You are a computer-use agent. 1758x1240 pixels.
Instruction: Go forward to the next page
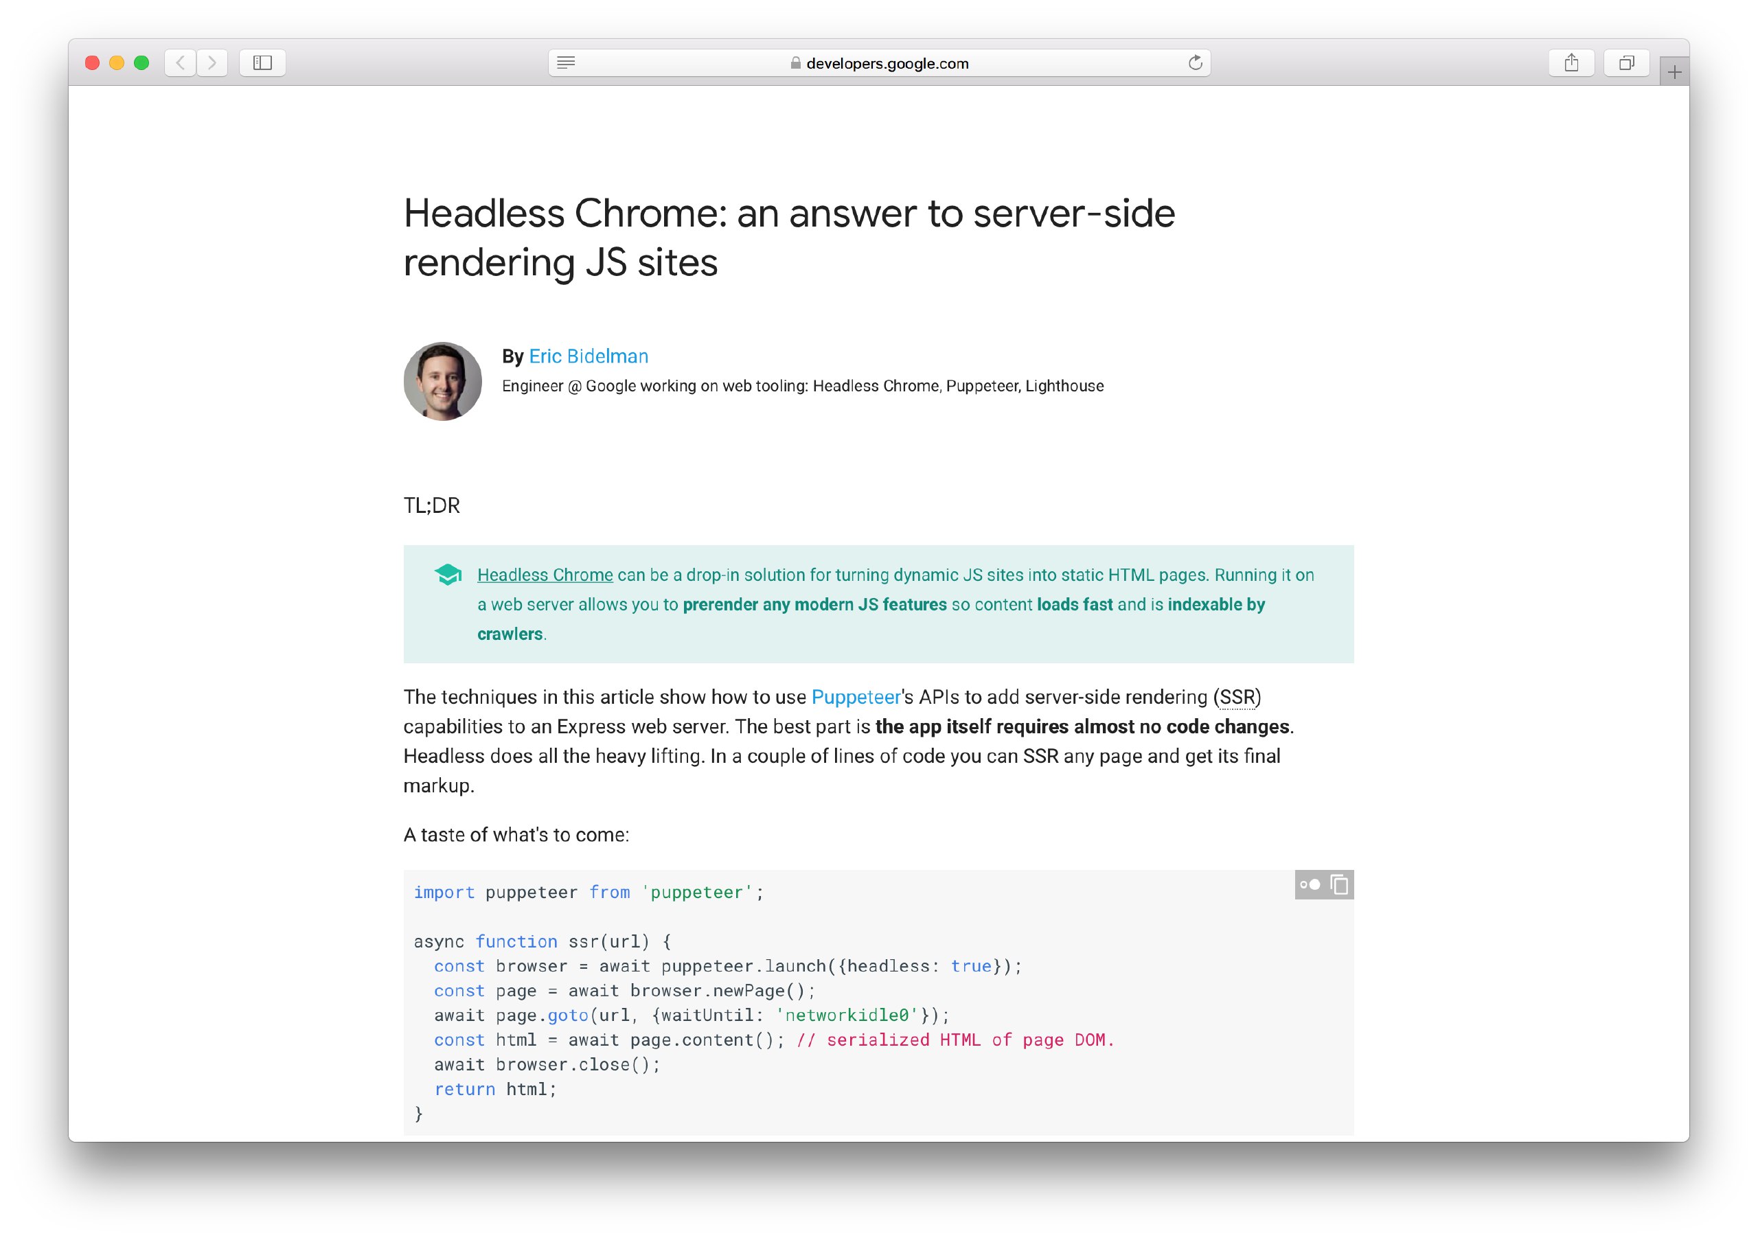[212, 62]
